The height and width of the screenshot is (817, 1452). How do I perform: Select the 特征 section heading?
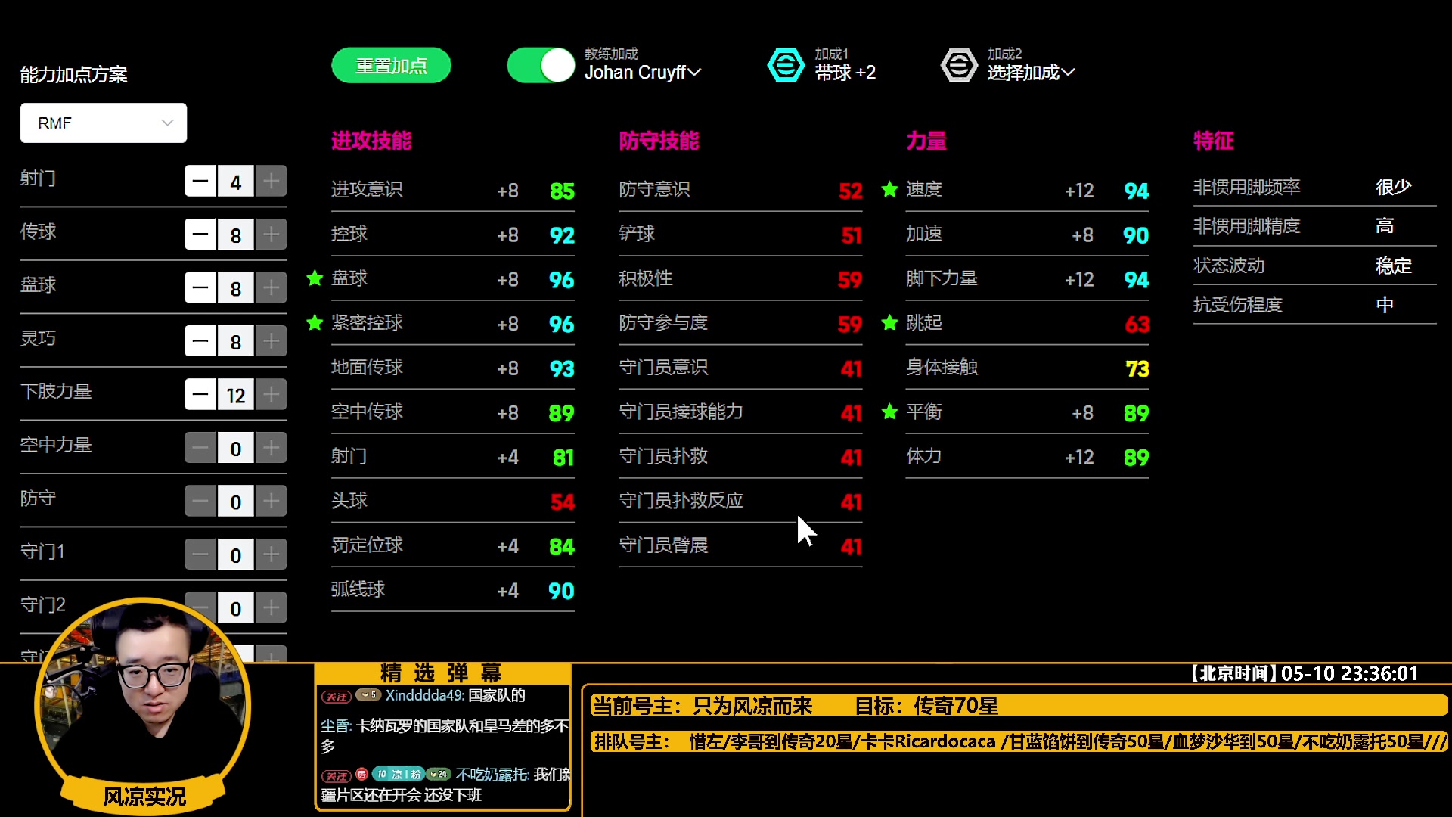pyautogui.click(x=1214, y=141)
